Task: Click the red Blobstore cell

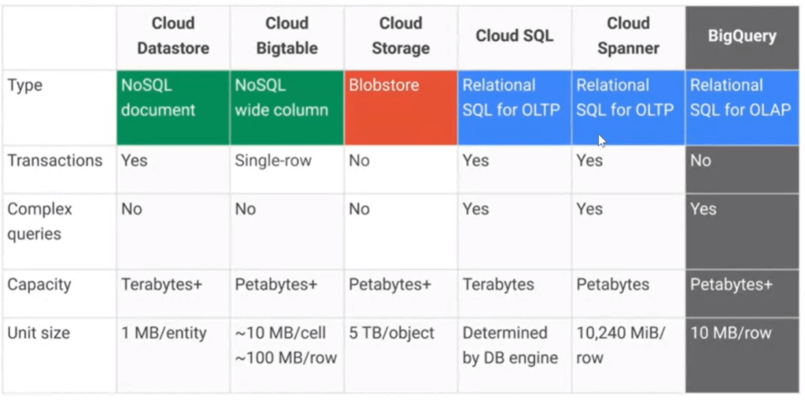Action: [x=400, y=107]
